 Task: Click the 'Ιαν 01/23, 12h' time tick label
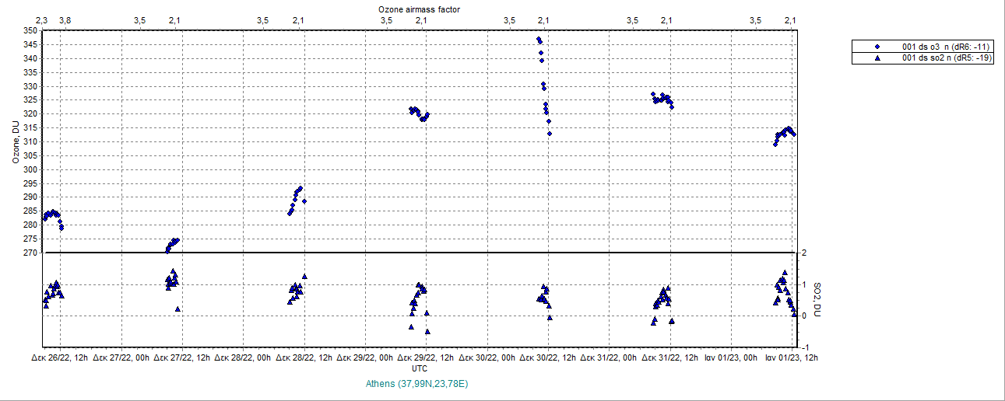click(x=792, y=358)
